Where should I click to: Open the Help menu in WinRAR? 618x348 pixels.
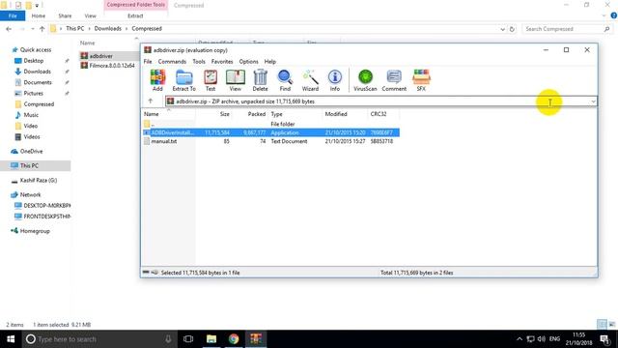coord(270,62)
